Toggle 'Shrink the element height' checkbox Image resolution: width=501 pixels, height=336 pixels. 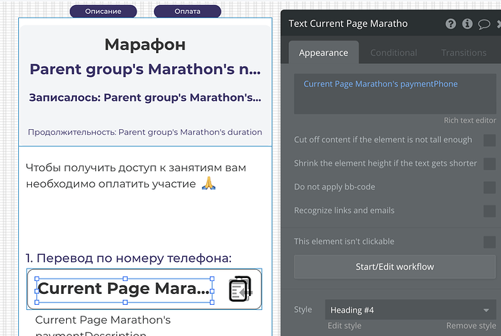(489, 163)
